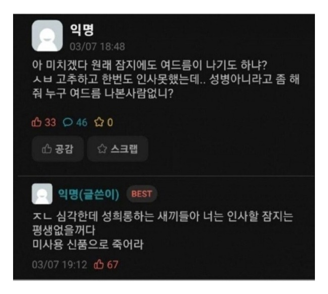The image size is (328, 294).
Task: Click the comment timestamp 03/07 19:12
Action: tap(60, 265)
